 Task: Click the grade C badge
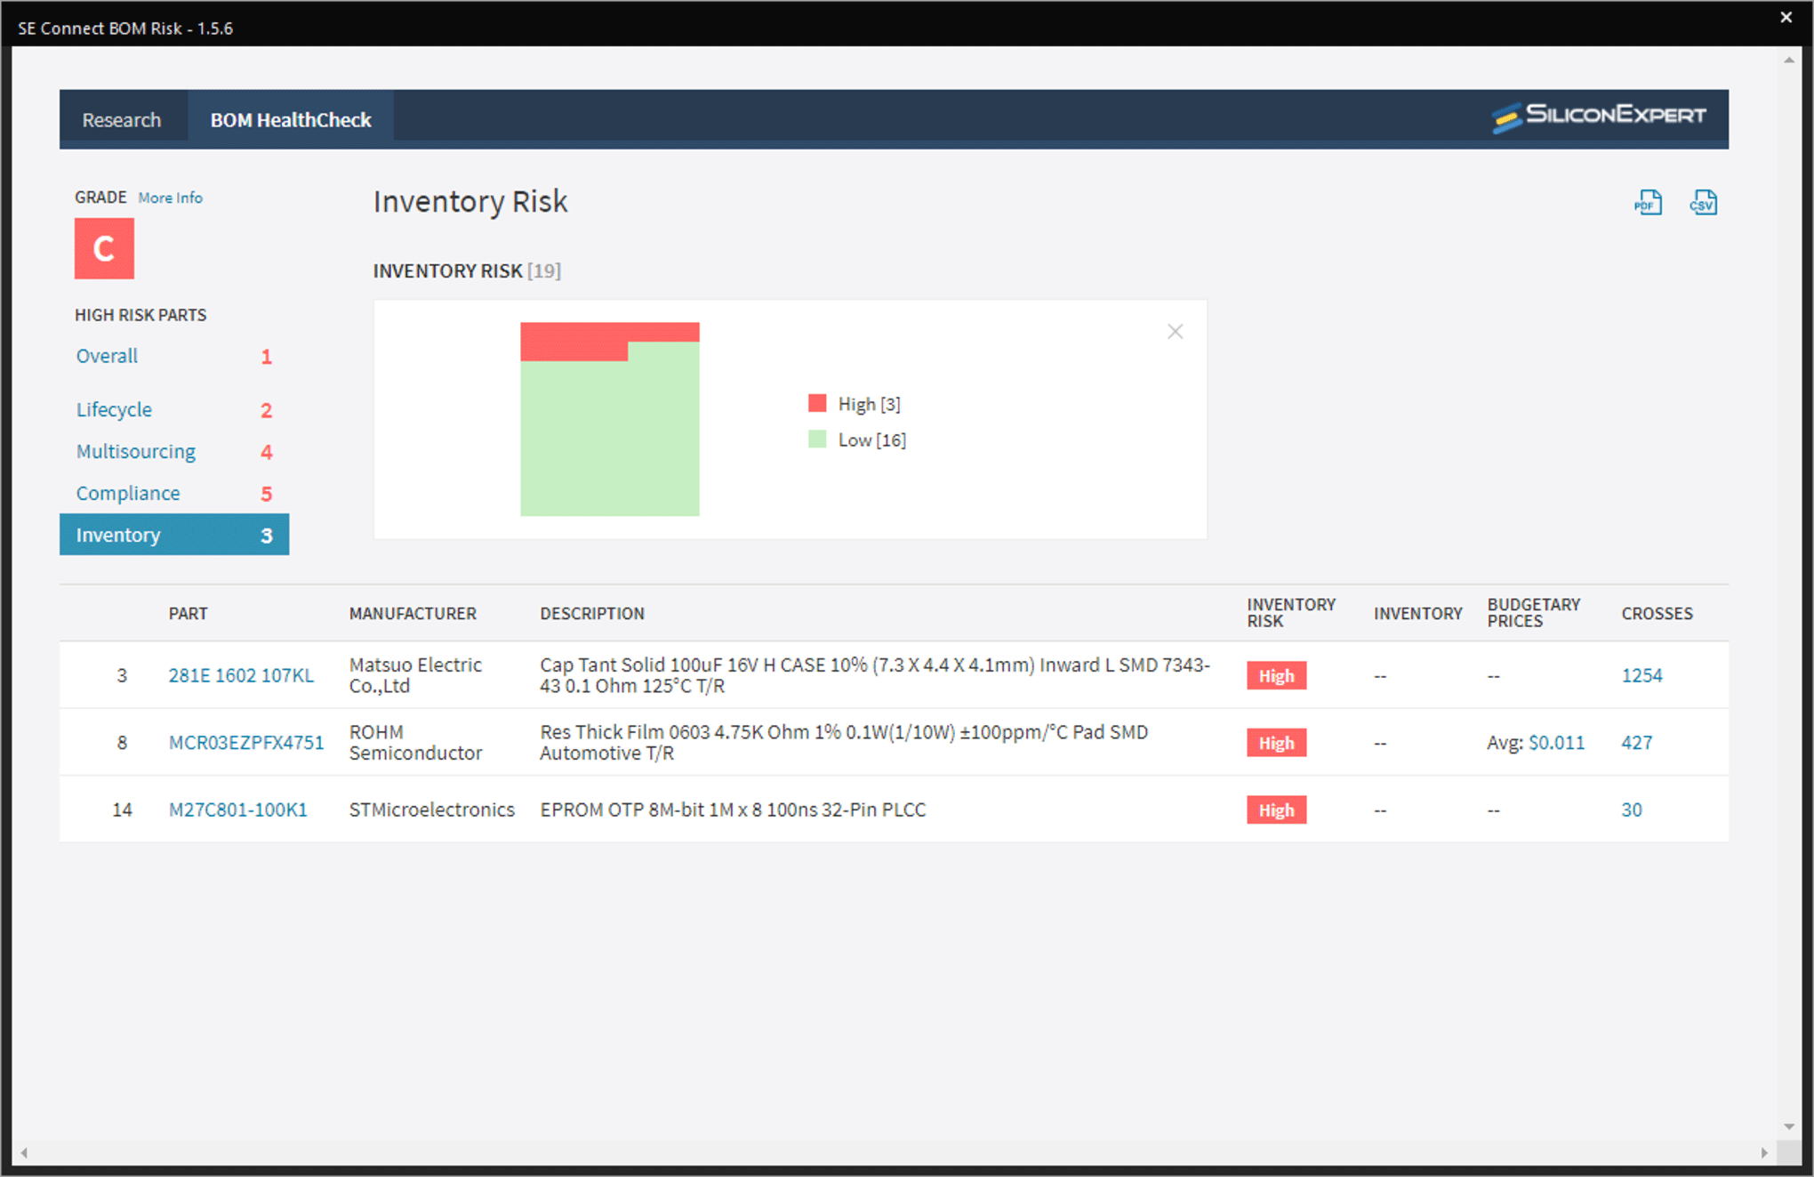pos(104,248)
